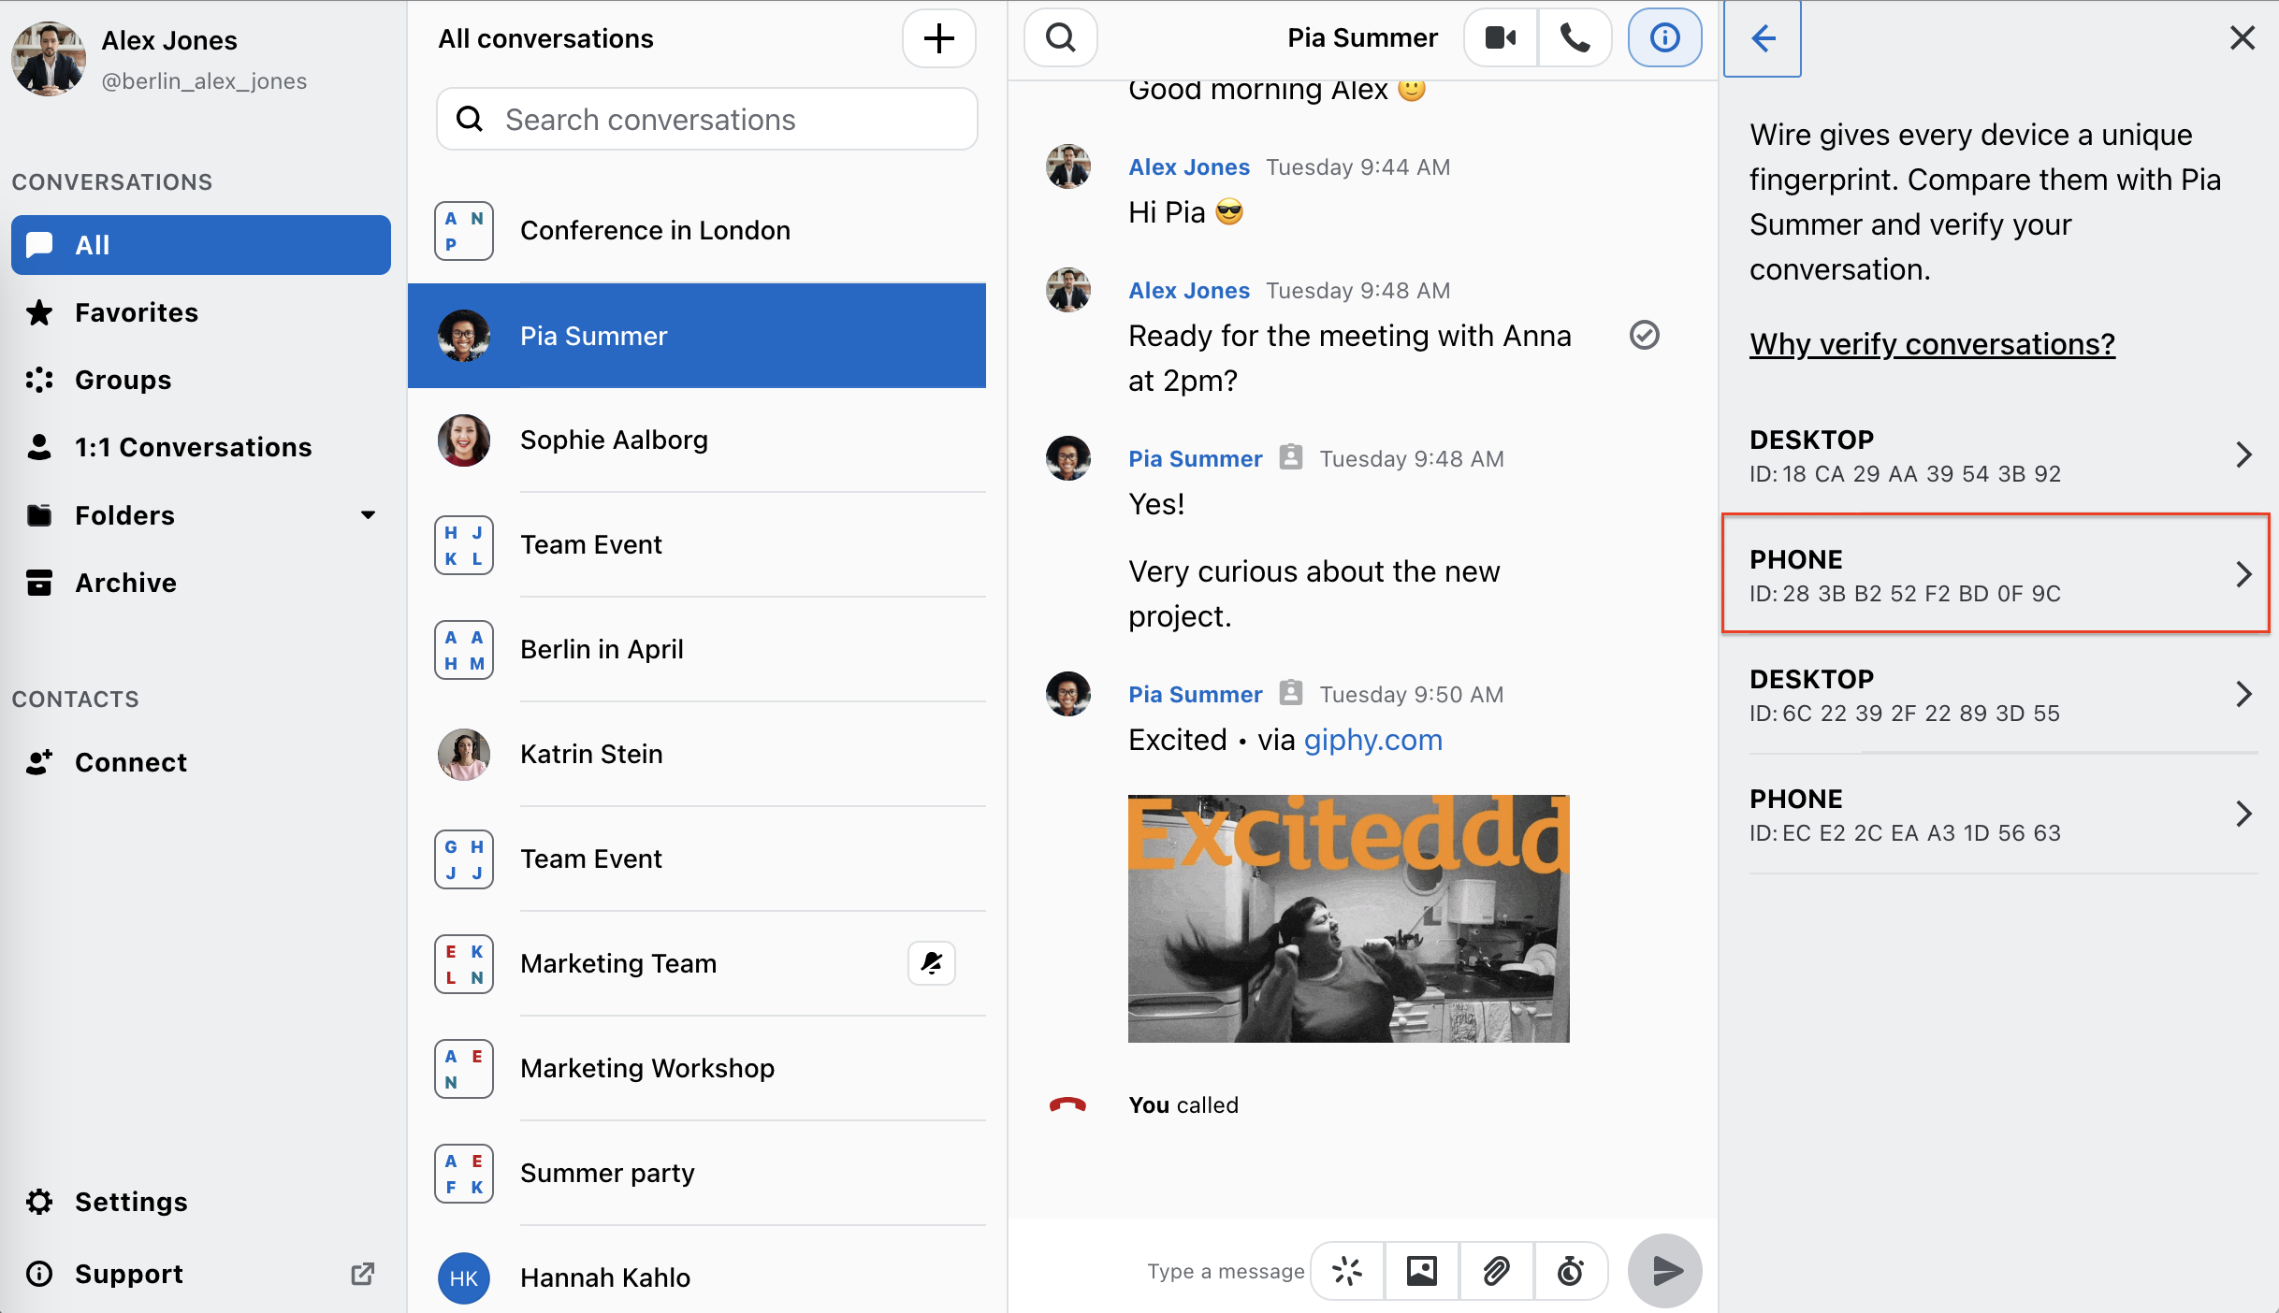Show Groups conversations
The height and width of the screenshot is (1313, 2279).
[x=201, y=380]
